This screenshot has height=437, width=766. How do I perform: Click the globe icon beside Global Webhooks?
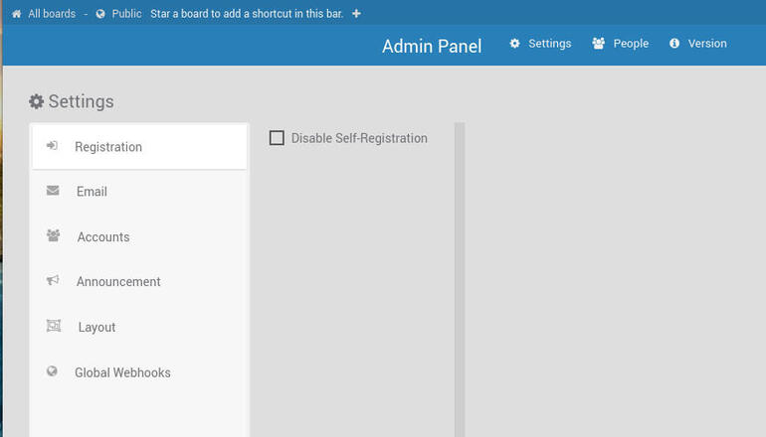[52, 372]
